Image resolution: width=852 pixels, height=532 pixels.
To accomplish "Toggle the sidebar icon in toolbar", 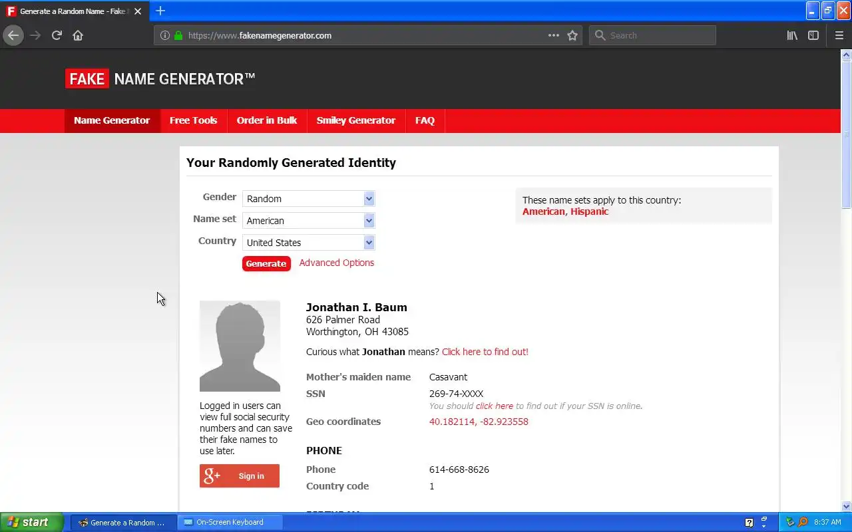I will (813, 35).
